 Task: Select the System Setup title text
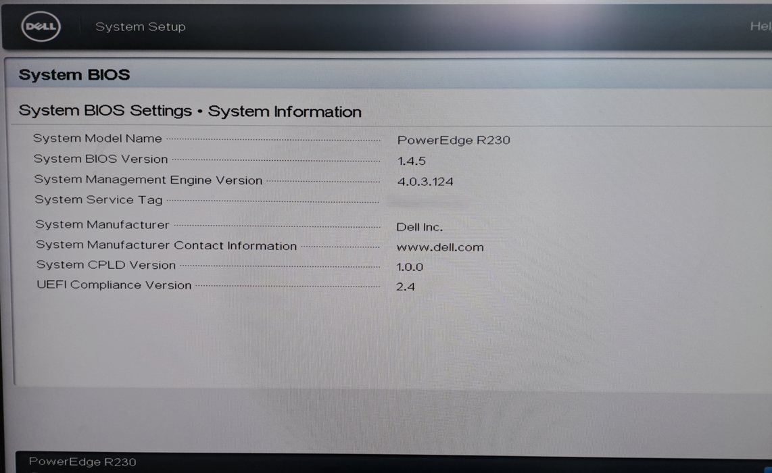(x=141, y=26)
